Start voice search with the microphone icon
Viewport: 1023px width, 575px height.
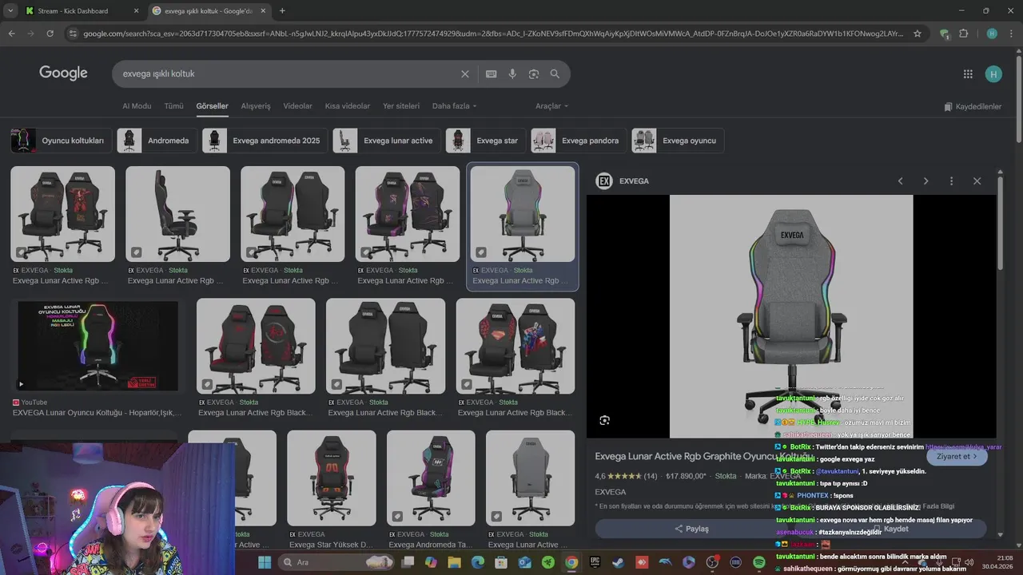[x=512, y=73]
